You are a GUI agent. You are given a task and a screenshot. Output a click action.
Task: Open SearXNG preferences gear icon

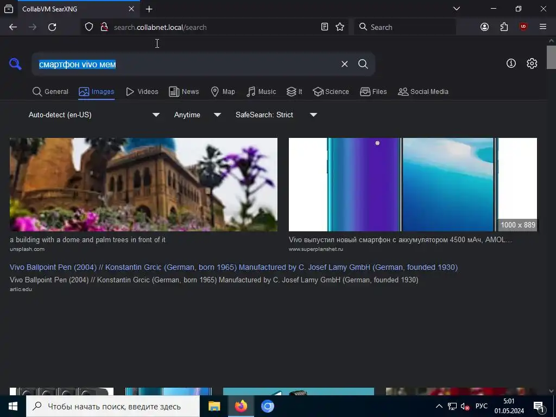click(x=532, y=64)
